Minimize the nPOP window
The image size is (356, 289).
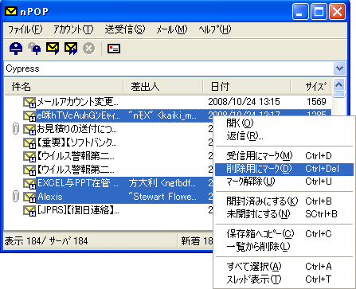(300, 12)
